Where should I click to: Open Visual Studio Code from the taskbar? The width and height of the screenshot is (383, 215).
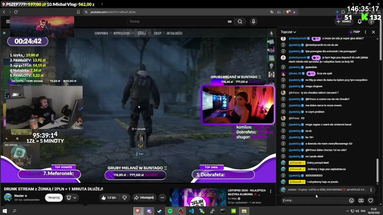point(191,211)
